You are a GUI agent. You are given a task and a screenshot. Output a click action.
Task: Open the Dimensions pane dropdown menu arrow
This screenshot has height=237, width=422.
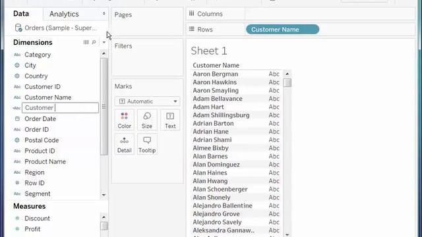tap(104, 42)
